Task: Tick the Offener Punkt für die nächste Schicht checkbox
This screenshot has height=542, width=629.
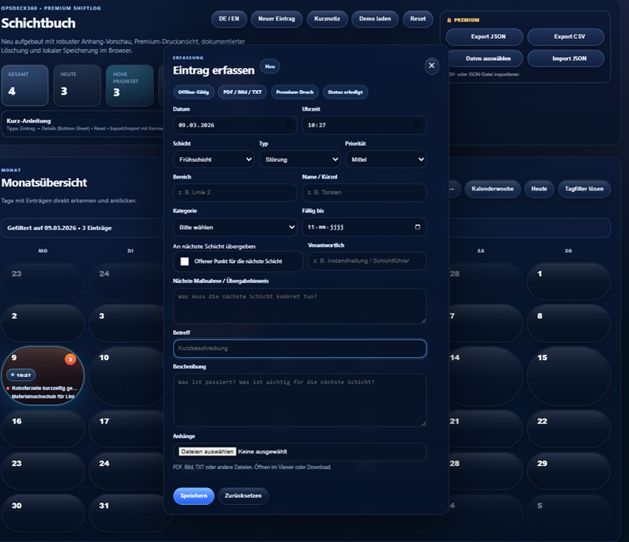Action: coord(184,262)
